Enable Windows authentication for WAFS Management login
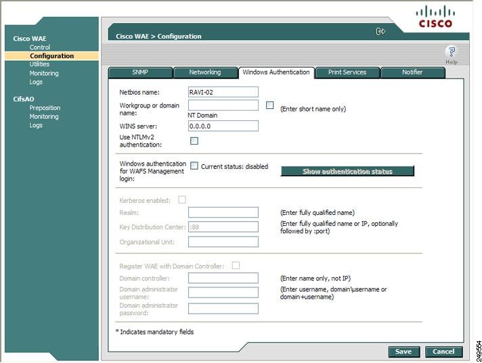The width and height of the screenshot is (482, 363). pyautogui.click(x=194, y=166)
